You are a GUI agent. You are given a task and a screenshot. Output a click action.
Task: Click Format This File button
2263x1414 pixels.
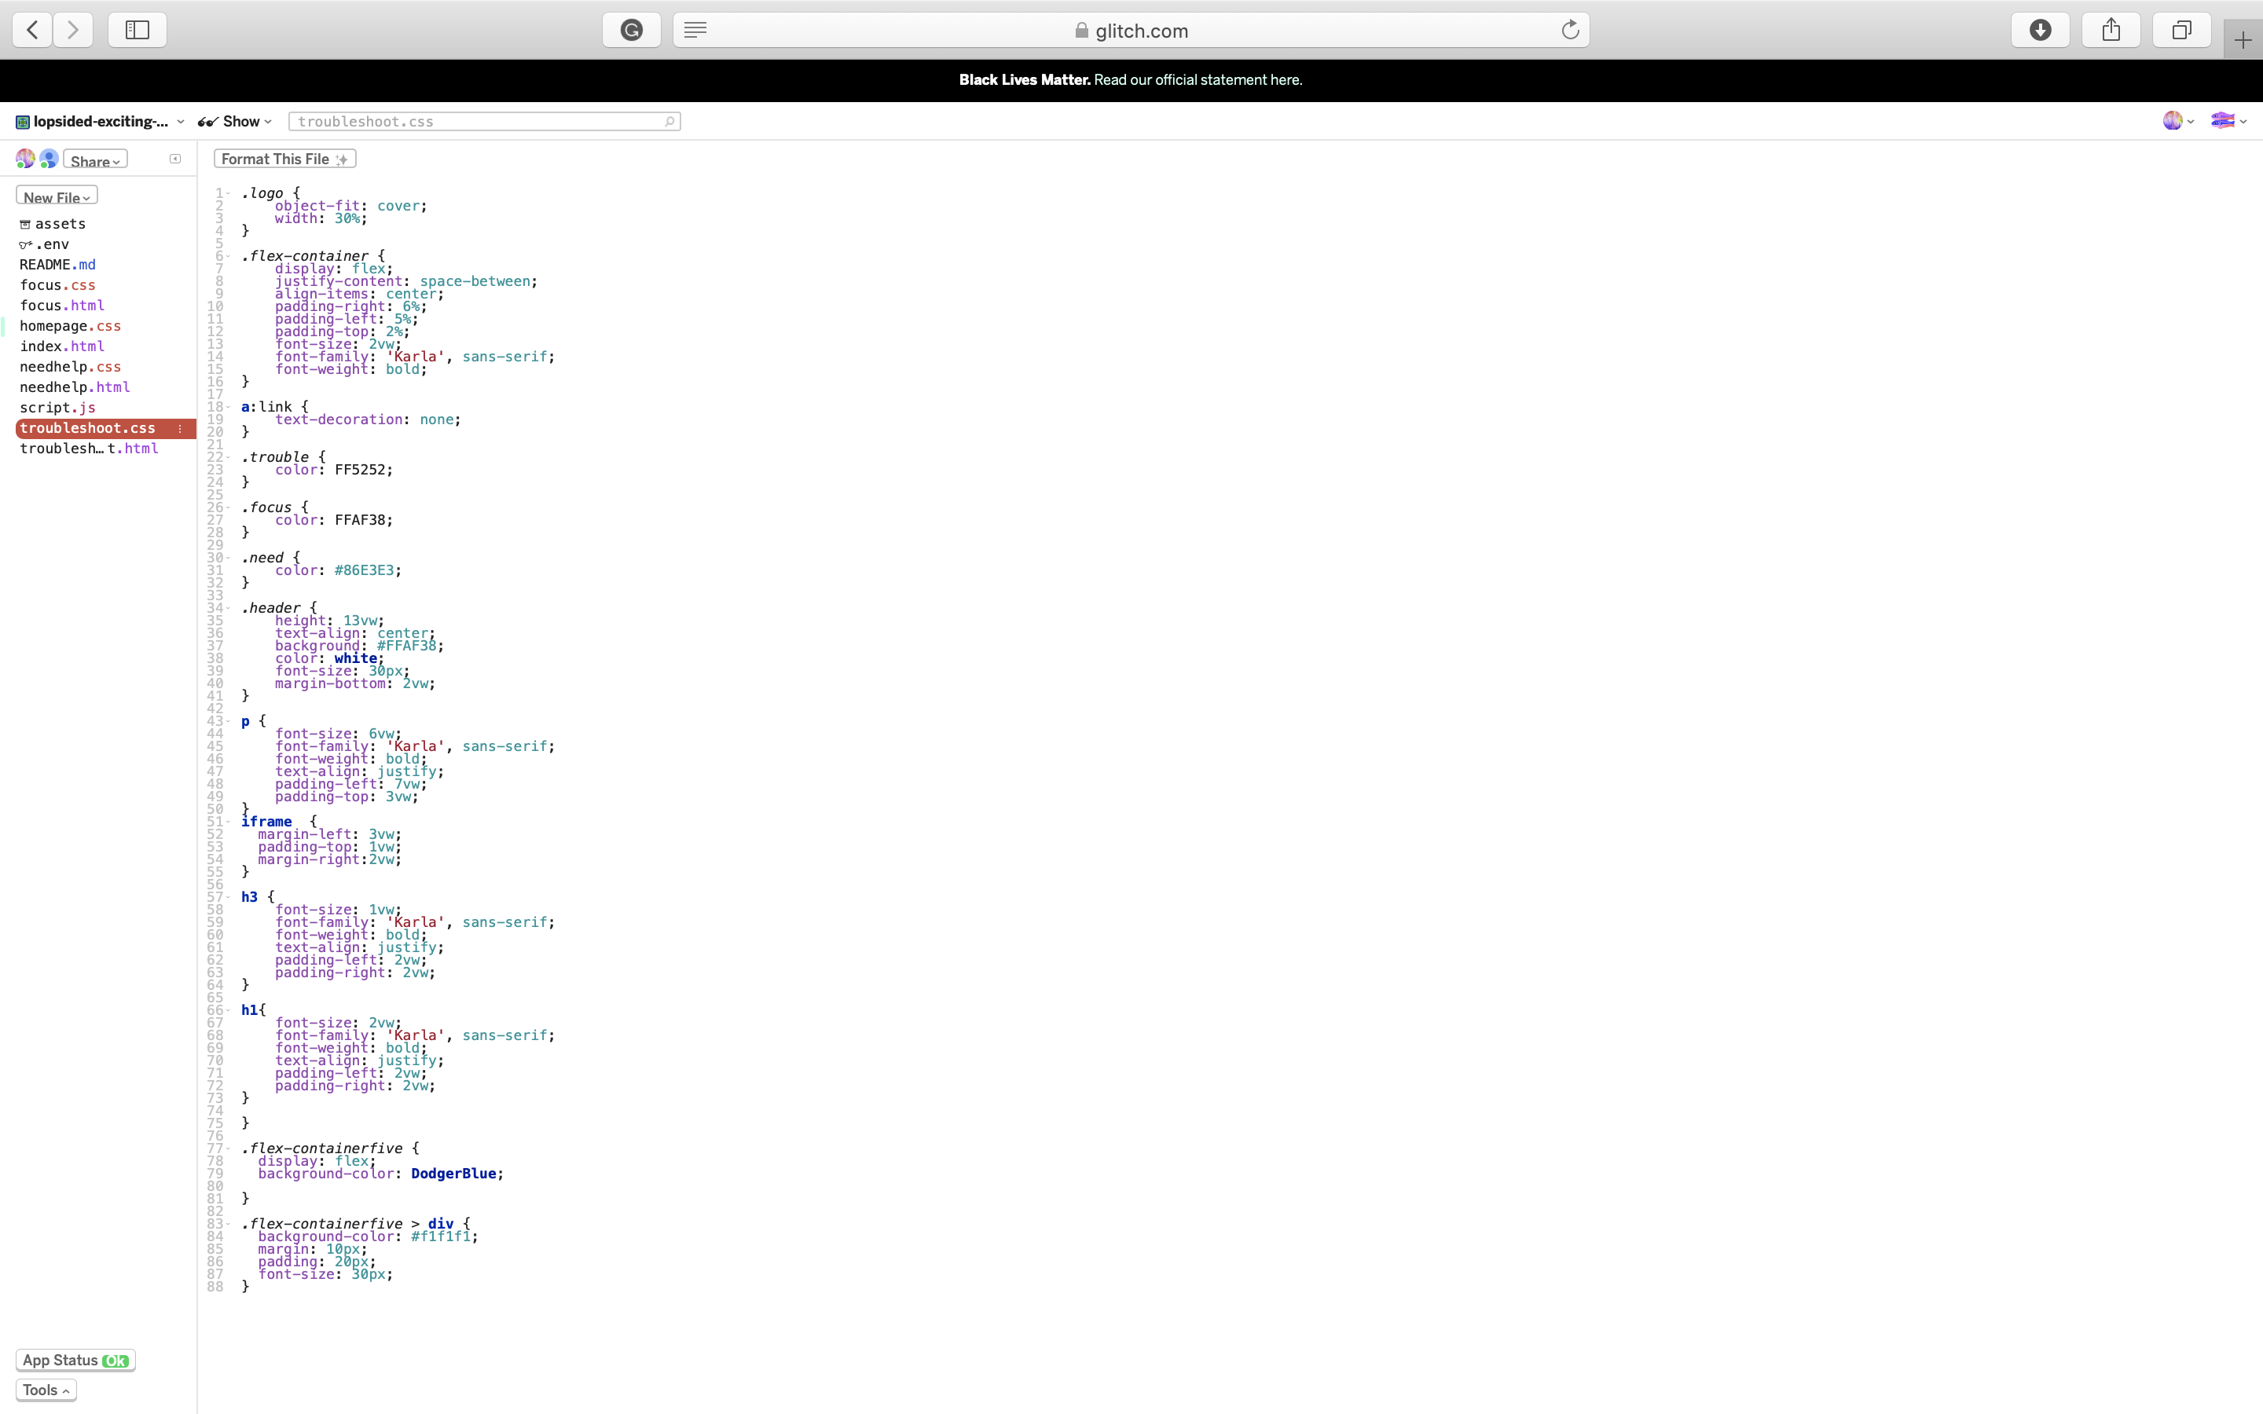pyautogui.click(x=284, y=159)
